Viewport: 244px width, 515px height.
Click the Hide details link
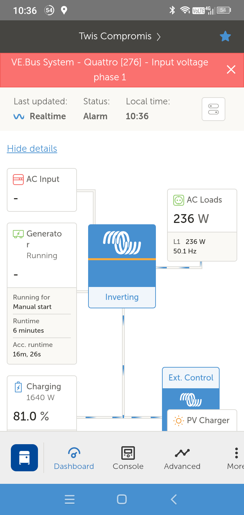(32, 148)
